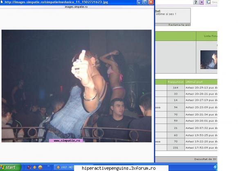Maximize the images.simpatie.ro popup window
238x171 pixels.
coord(145,2)
